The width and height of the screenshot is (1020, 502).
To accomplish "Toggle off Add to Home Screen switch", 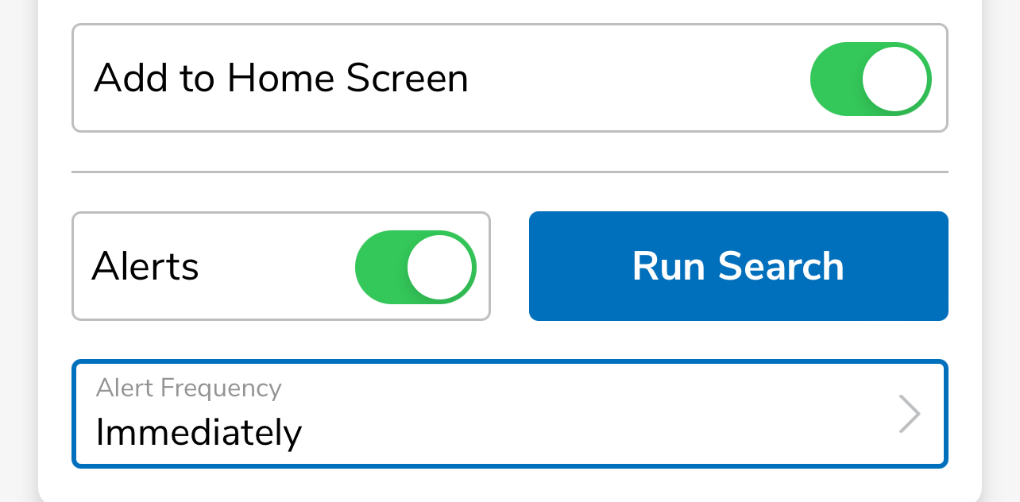I will 871,79.
